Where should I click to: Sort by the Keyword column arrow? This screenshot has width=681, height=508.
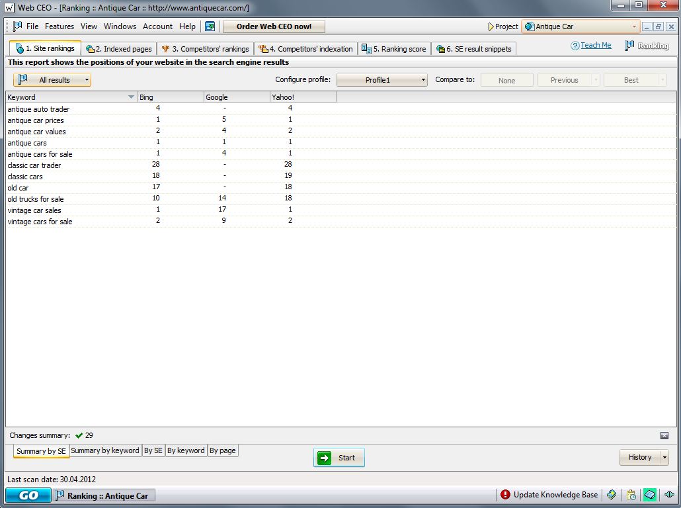[x=131, y=97]
